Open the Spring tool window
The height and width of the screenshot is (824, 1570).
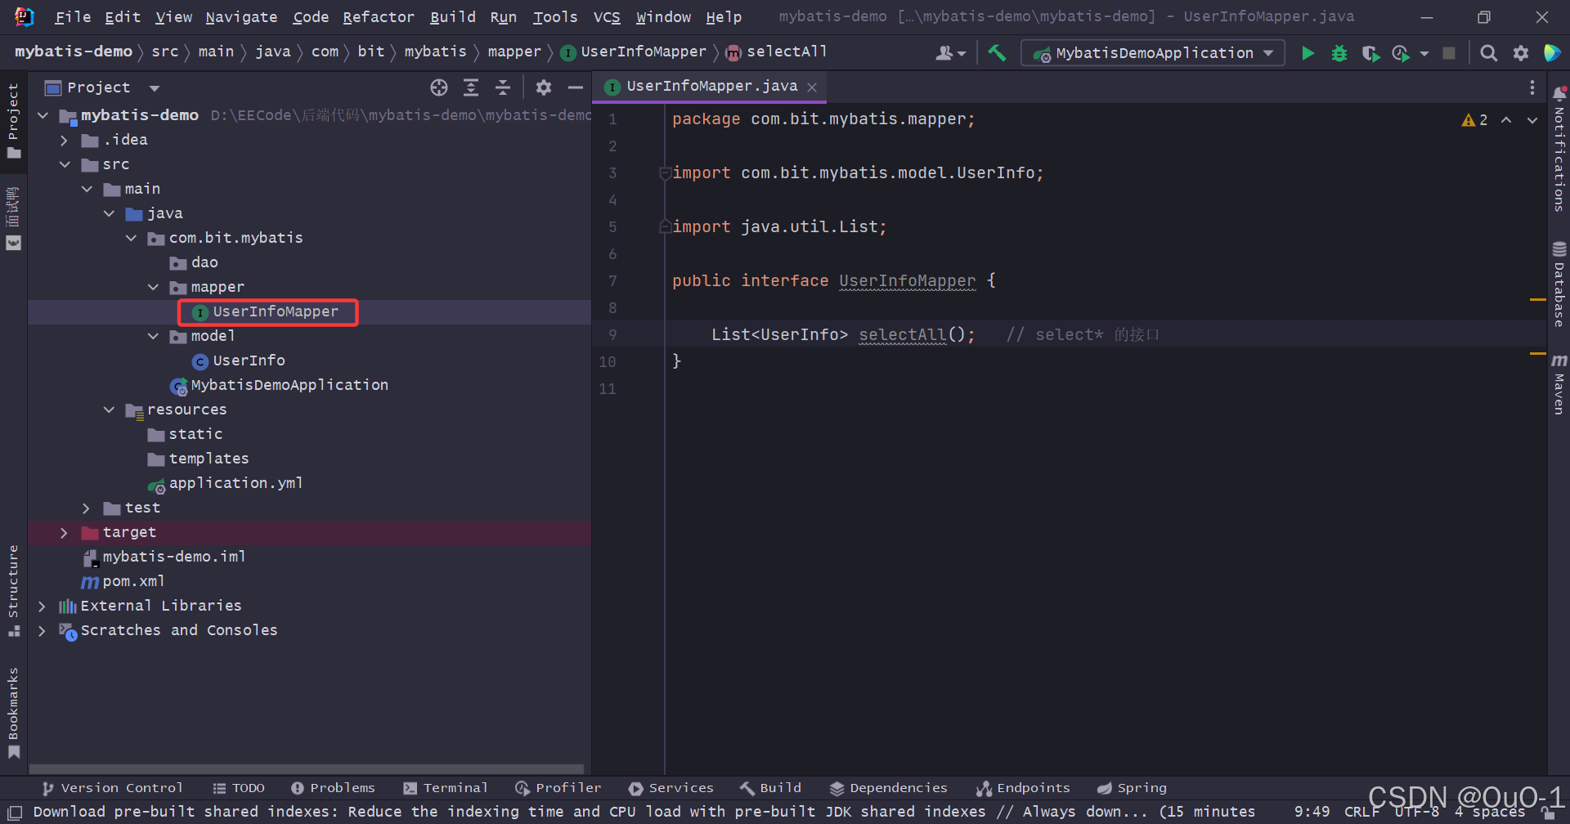pos(1132,788)
